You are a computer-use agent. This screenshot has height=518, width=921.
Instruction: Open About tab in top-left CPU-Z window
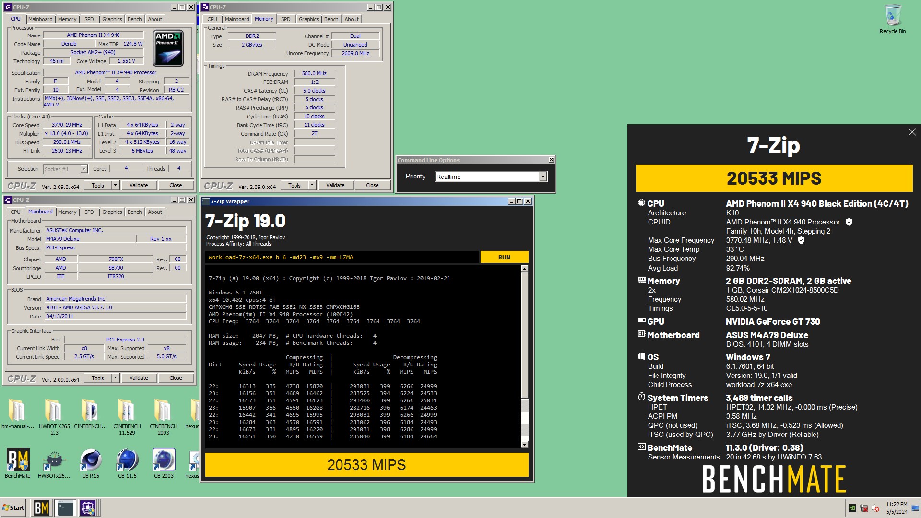pos(155,19)
